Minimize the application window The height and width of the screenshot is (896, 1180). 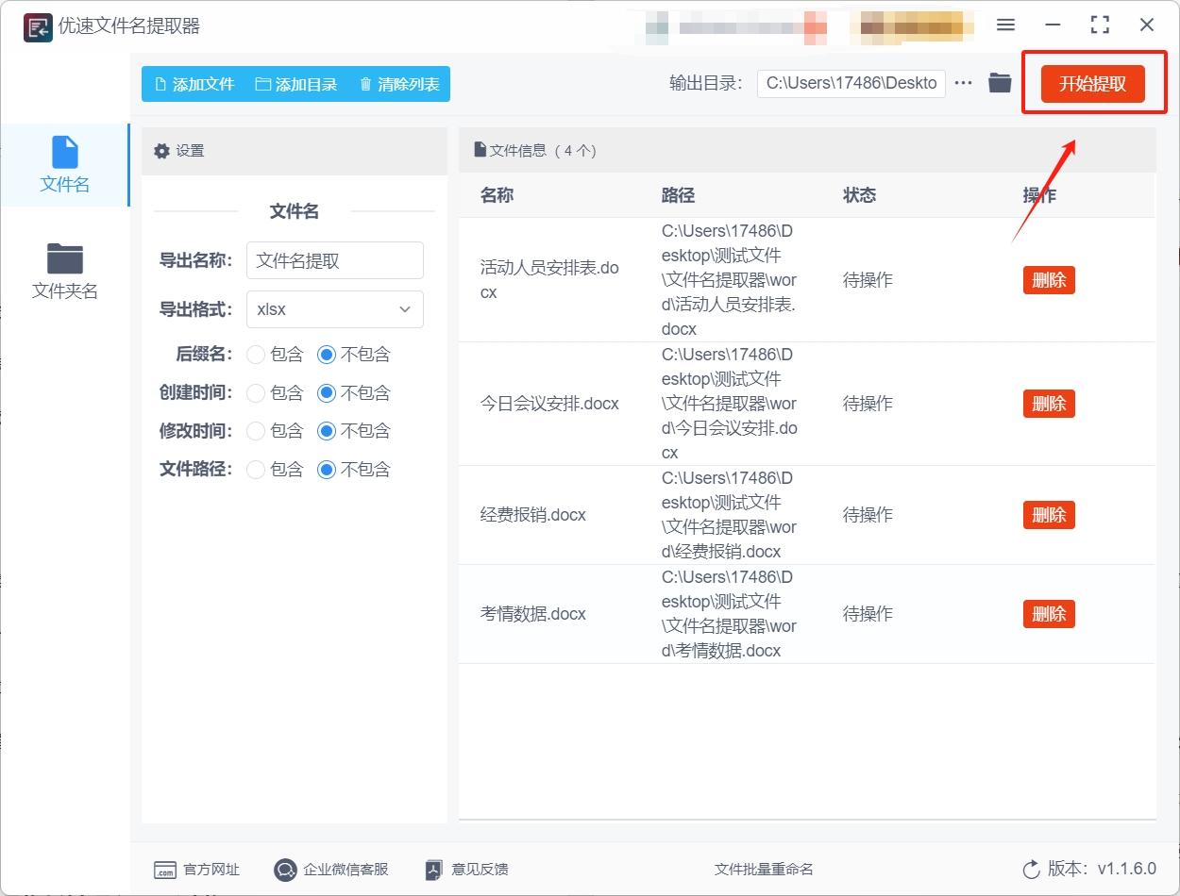tap(1054, 25)
